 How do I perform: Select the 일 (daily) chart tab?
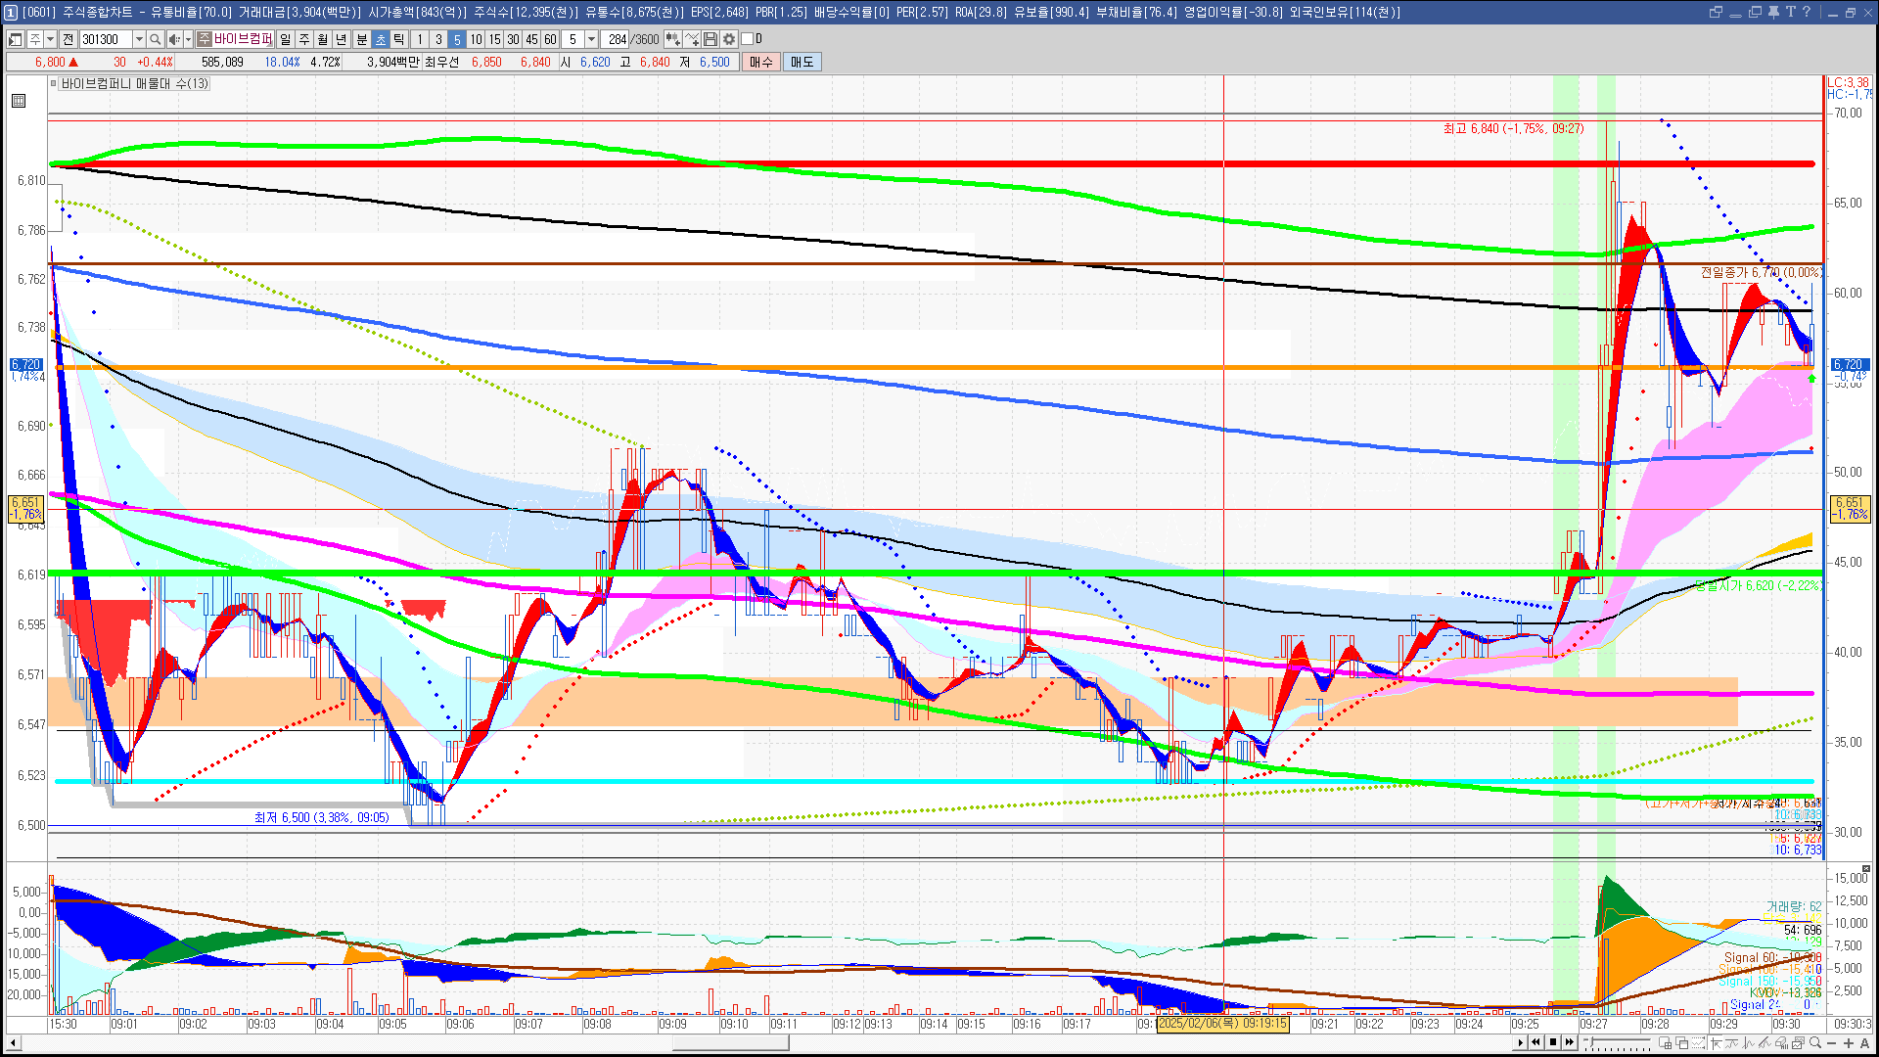pos(285,39)
